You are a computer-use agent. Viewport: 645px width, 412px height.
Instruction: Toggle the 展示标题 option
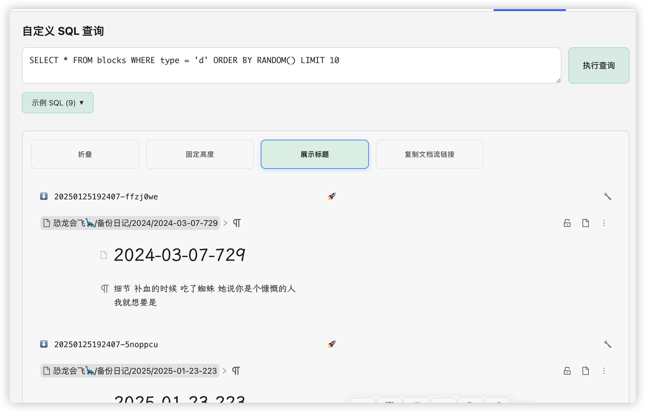(x=314, y=154)
